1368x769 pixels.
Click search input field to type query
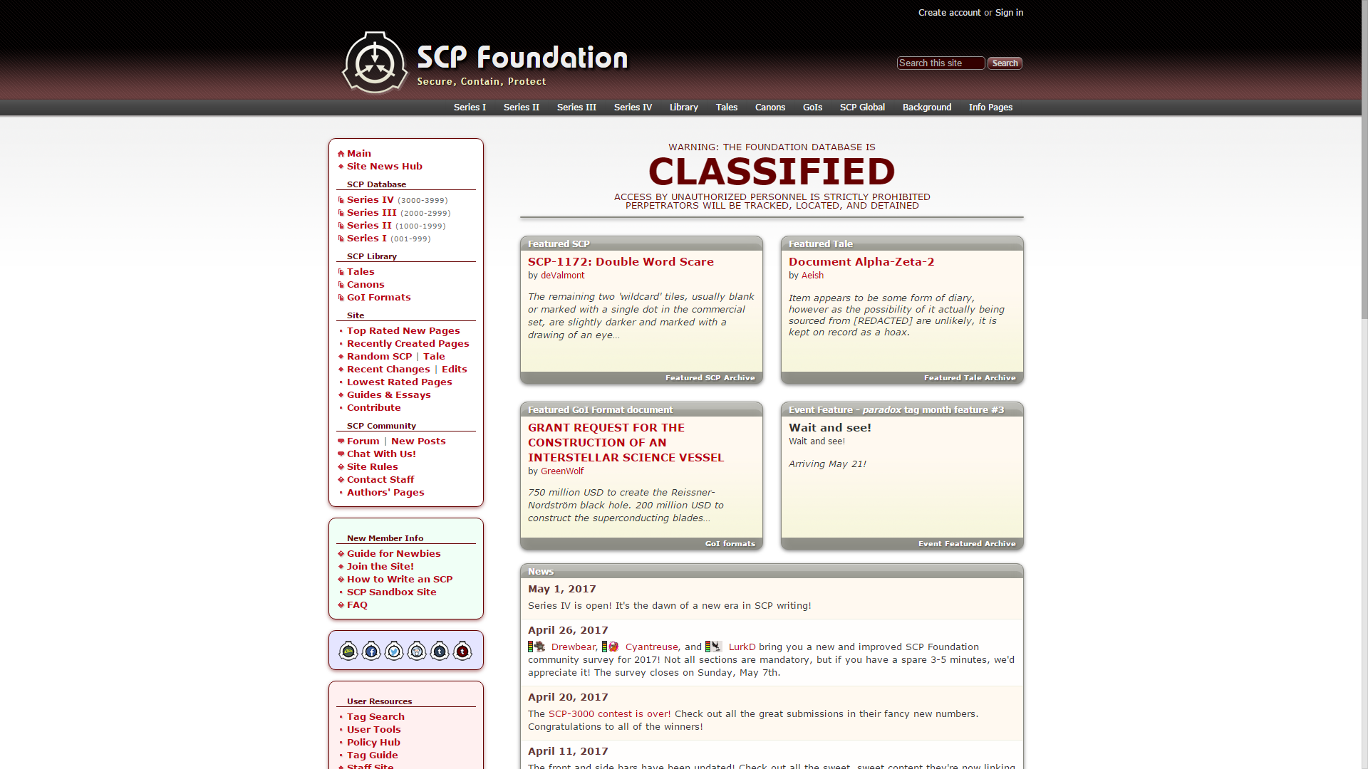(940, 63)
